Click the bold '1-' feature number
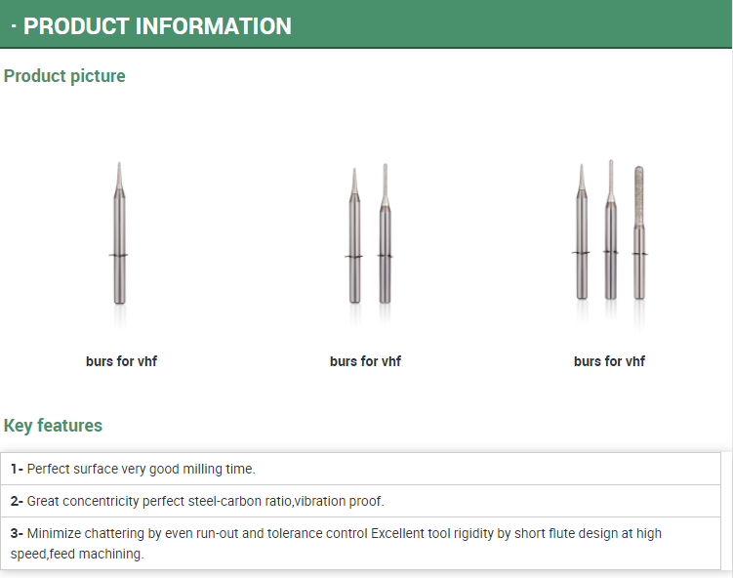The width and height of the screenshot is (733, 578). coord(17,469)
